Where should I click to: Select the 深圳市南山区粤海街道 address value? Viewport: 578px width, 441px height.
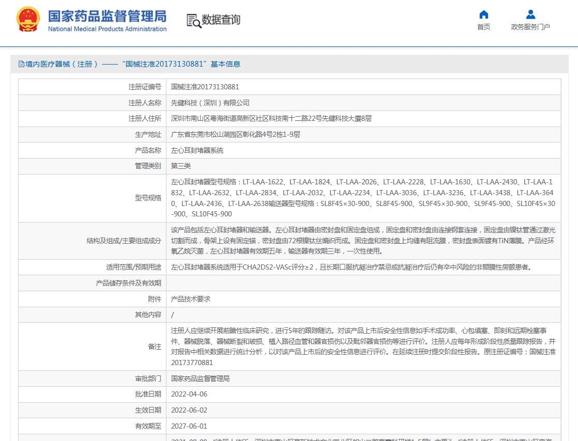271,119
